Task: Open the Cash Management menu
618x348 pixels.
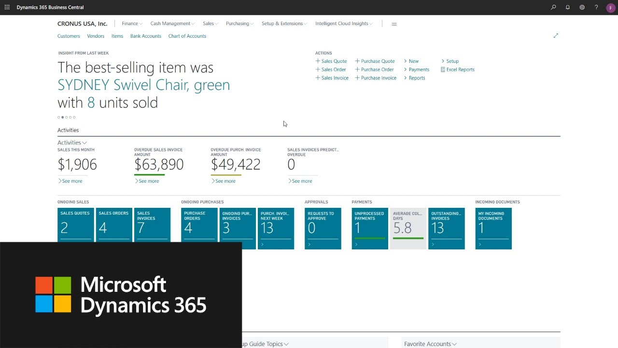Action: [172, 24]
